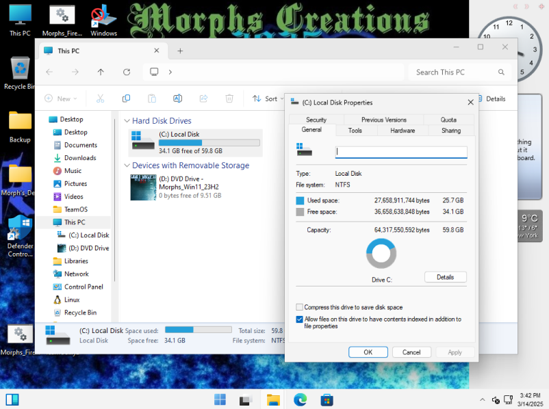Image resolution: width=549 pixels, height=409 pixels.
Task: Click the Paste clipboard icon in toolbar
Action: coord(152,98)
